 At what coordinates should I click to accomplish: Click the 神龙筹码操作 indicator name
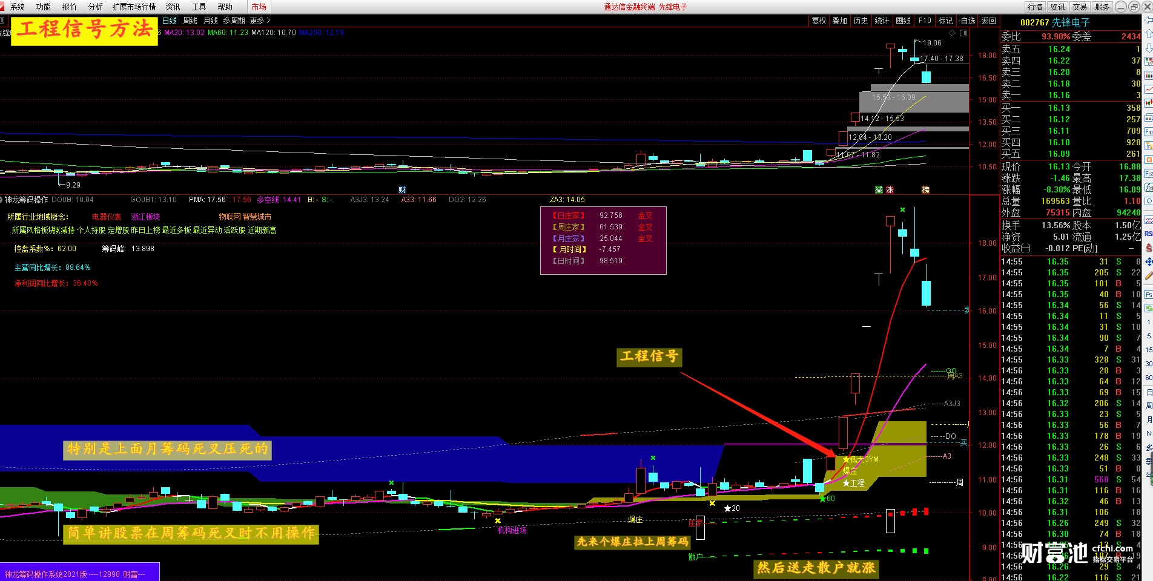pyautogui.click(x=26, y=200)
